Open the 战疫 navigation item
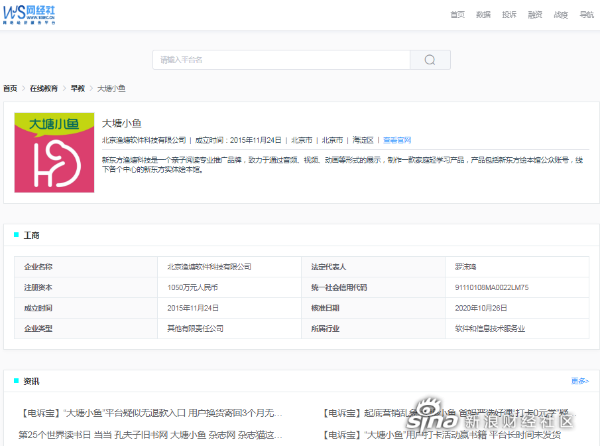The width and height of the screenshot is (600, 446). point(561,15)
